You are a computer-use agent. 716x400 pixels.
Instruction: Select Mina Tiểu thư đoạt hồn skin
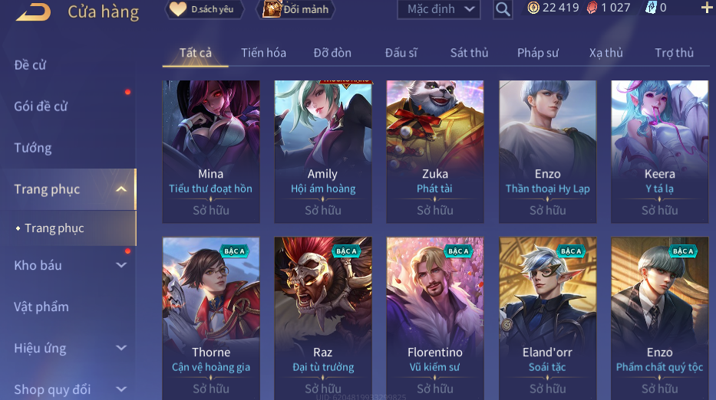211,152
